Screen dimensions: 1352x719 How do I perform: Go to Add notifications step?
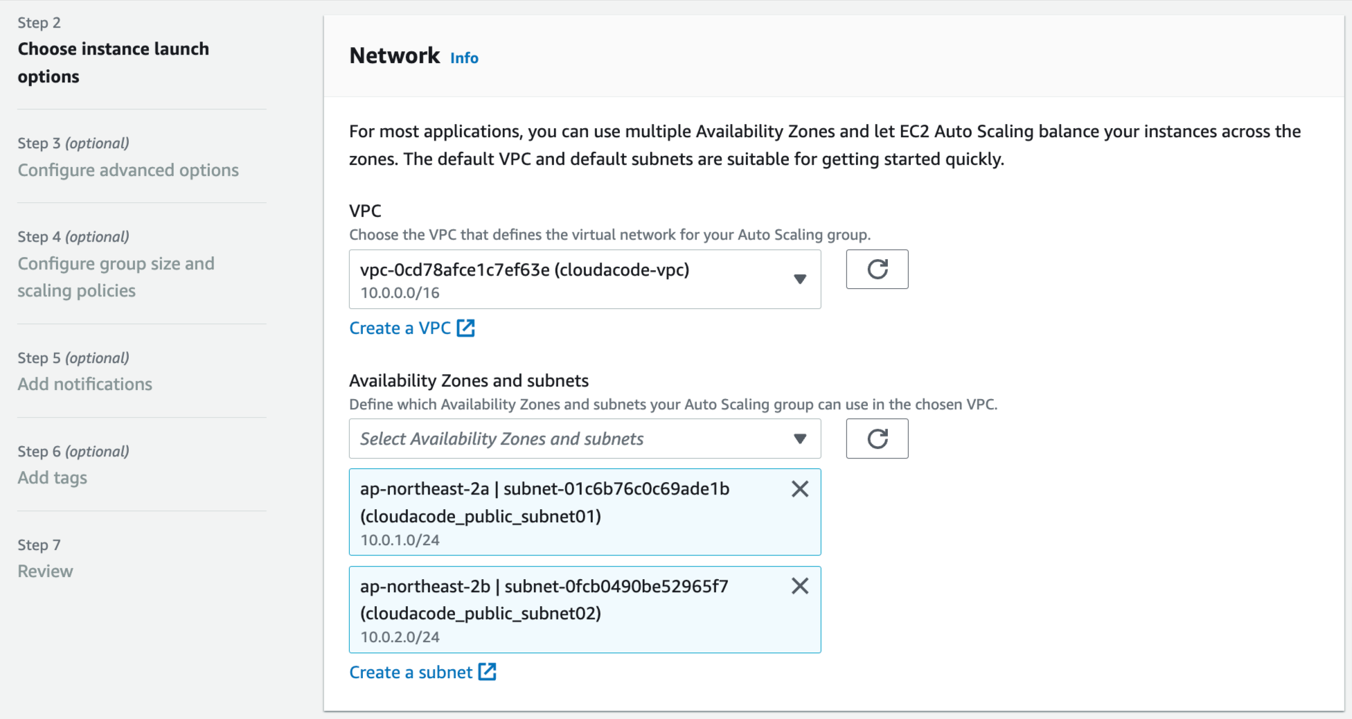(84, 384)
